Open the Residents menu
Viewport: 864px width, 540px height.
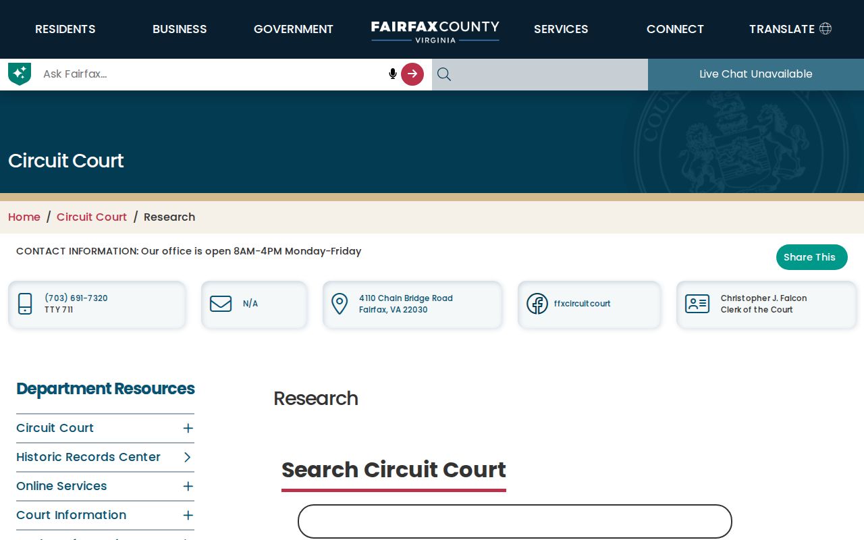click(x=65, y=29)
